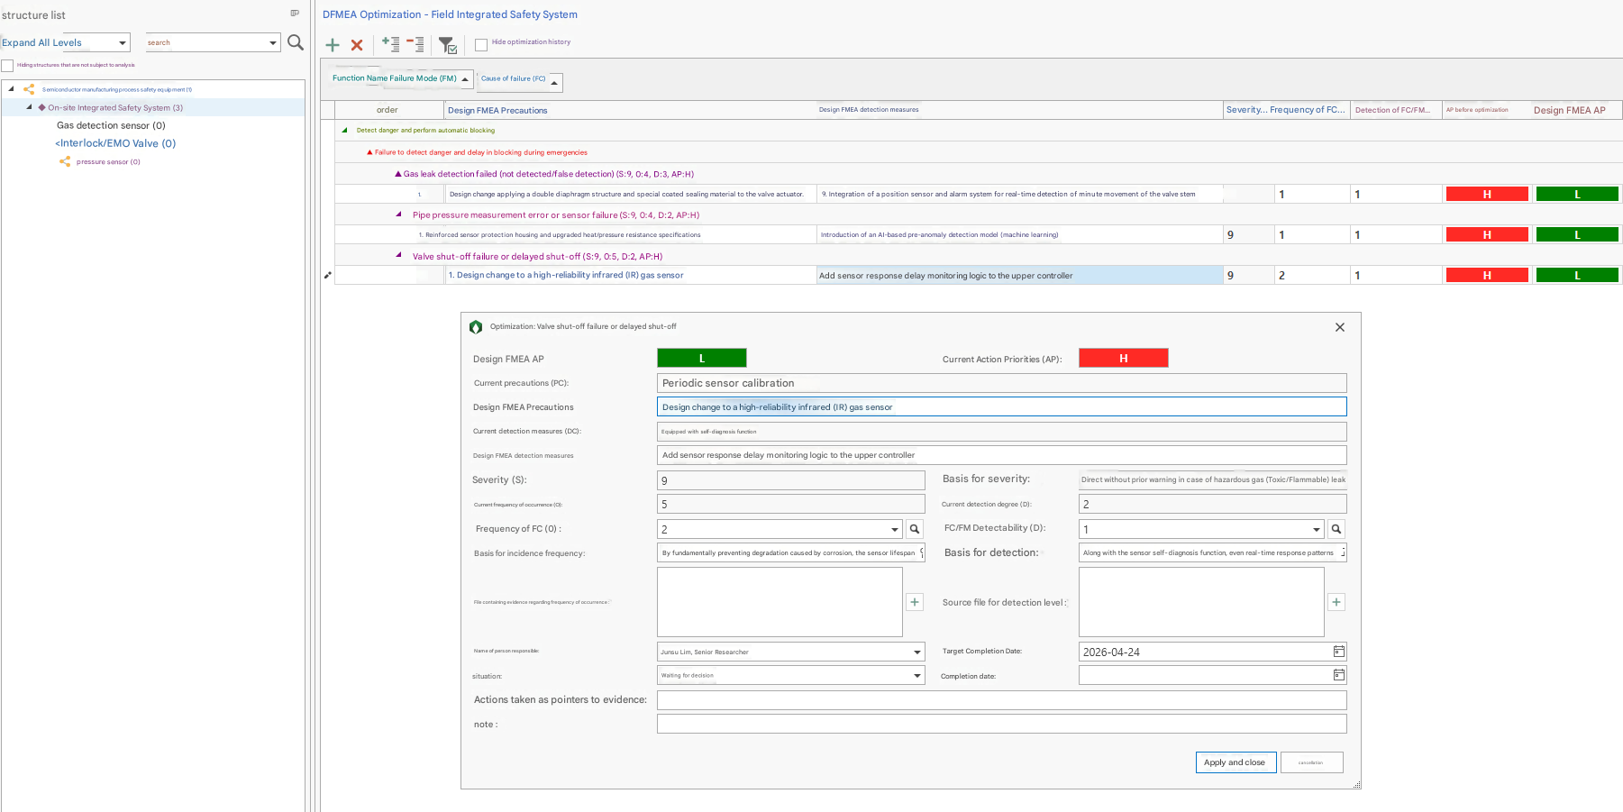The height and width of the screenshot is (812, 1623).
Task: Click the structure list search magnifier icon
Action: [x=296, y=42]
